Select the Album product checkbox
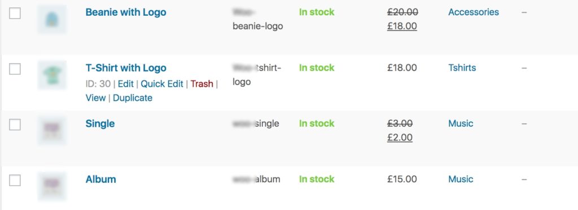This screenshot has height=210, width=578. point(15,180)
